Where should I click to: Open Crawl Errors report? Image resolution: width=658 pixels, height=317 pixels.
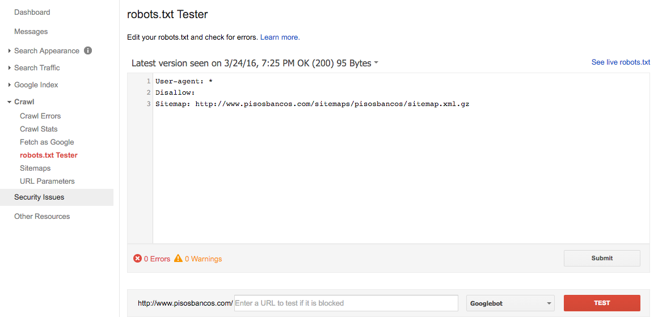(x=40, y=116)
